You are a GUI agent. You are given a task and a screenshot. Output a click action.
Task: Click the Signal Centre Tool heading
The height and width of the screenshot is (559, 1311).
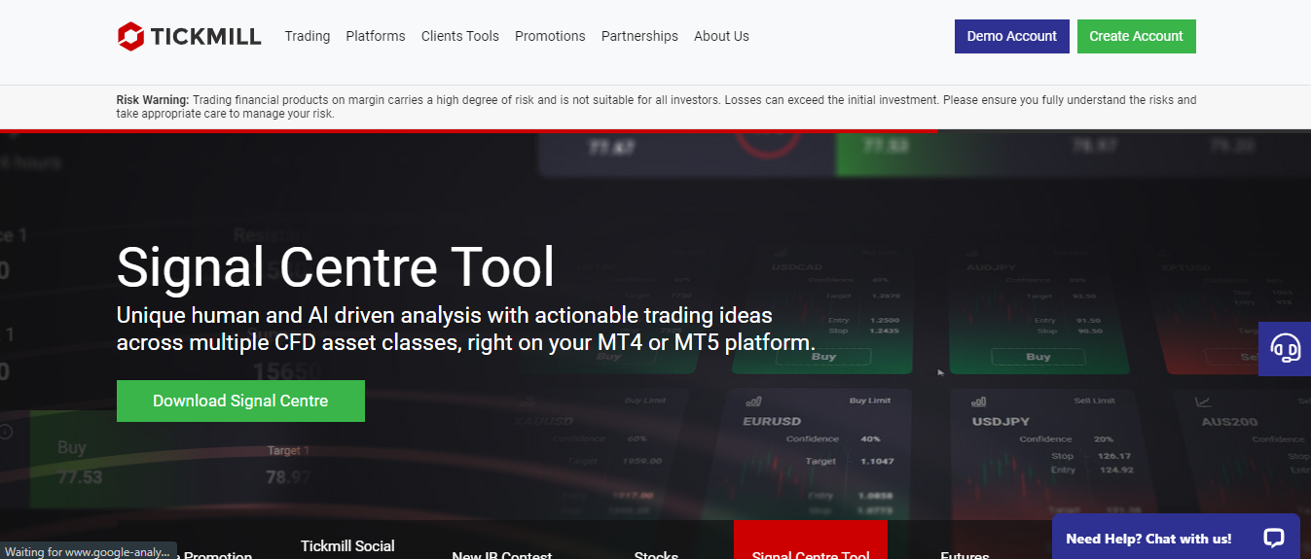(336, 267)
